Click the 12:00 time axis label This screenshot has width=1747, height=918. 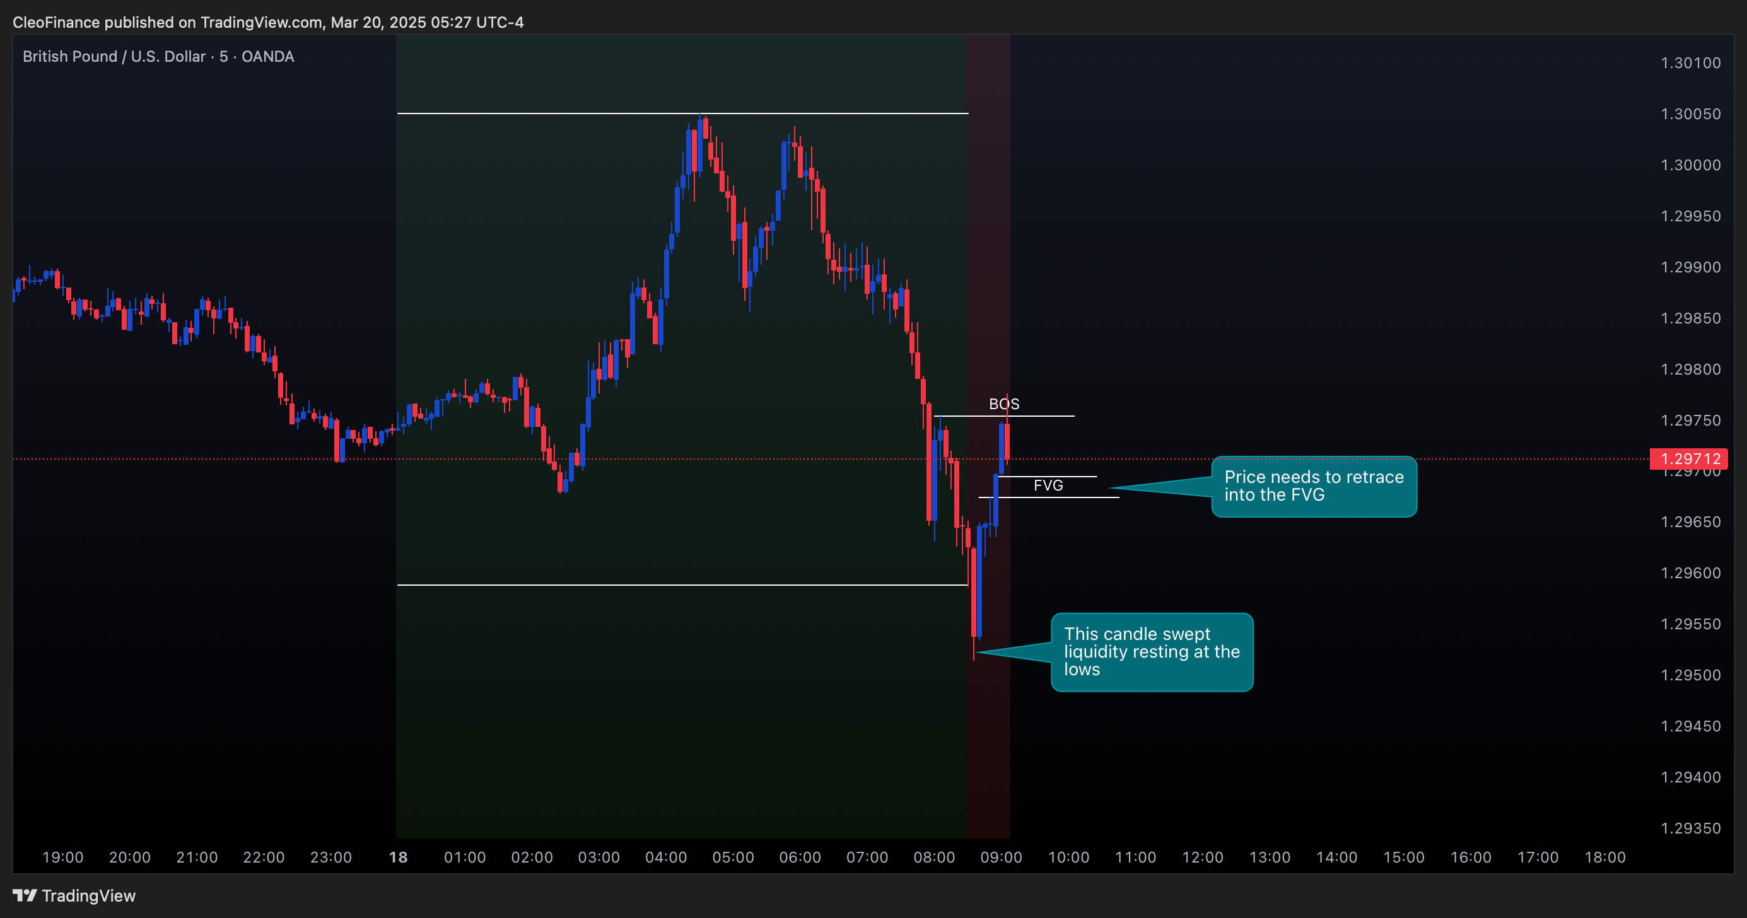[1203, 857]
